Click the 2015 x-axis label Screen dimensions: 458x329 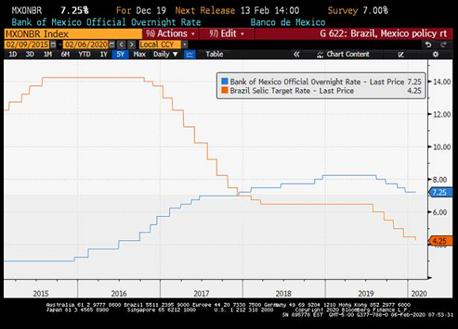[x=40, y=293]
